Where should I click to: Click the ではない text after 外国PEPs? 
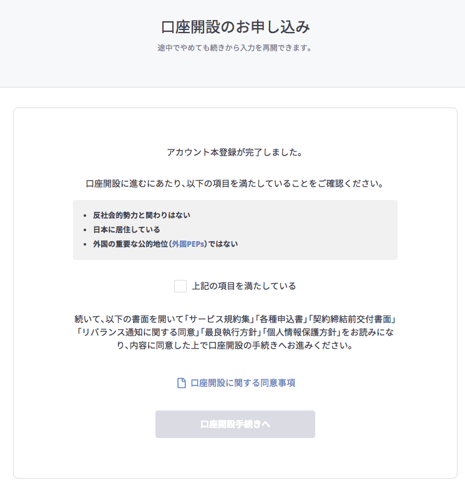(223, 244)
